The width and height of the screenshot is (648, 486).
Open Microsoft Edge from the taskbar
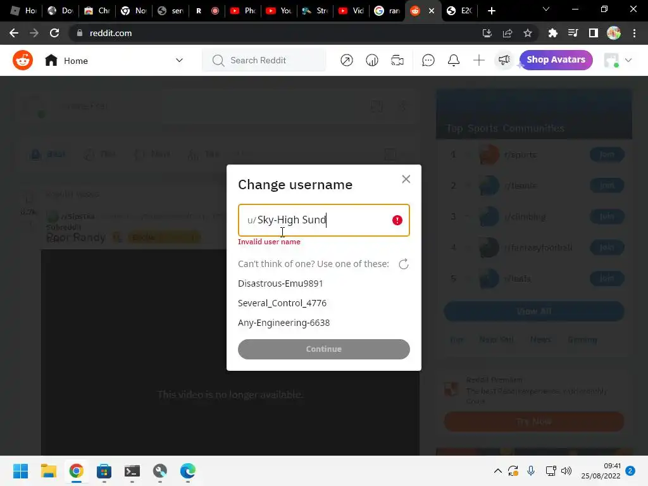click(187, 471)
